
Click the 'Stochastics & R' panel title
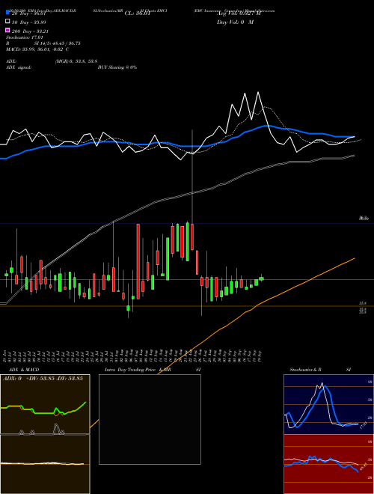(x=306, y=370)
